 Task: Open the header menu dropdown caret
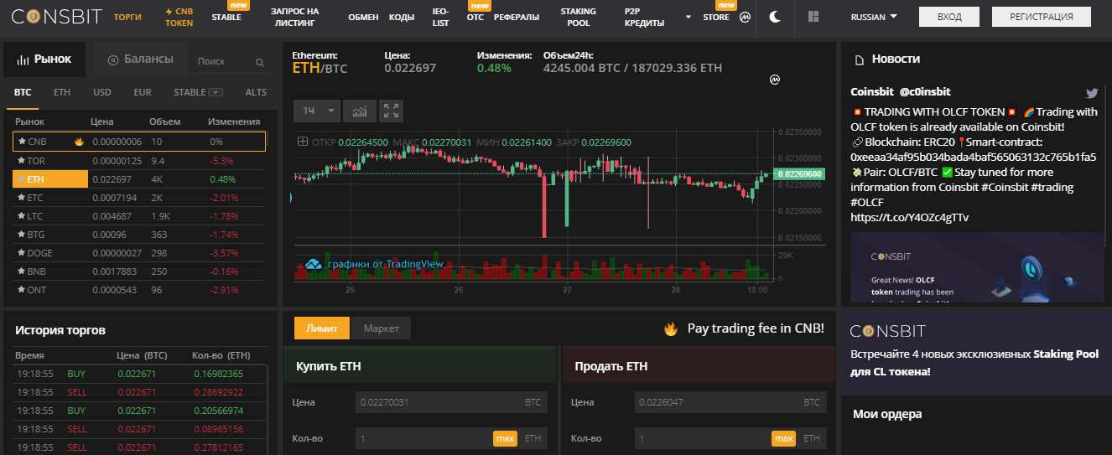[689, 17]
